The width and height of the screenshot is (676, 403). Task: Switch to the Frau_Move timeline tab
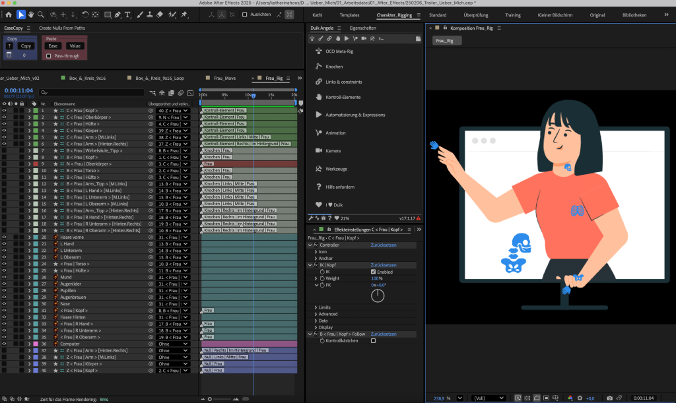[x=225, y=78]
